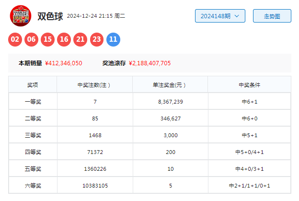Open the 2024148期 issue dropdown
Screen dimensions: 299x201
220,16
